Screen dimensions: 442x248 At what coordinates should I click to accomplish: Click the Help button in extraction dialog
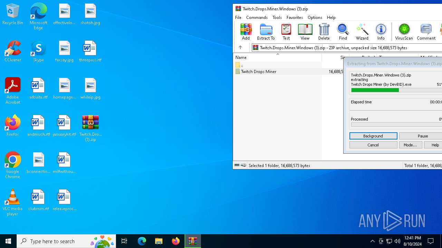click(x=433, y=145)
